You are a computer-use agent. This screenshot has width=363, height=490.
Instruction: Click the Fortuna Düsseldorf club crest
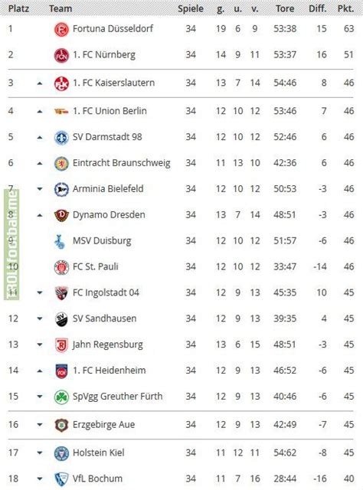(61, 29)
